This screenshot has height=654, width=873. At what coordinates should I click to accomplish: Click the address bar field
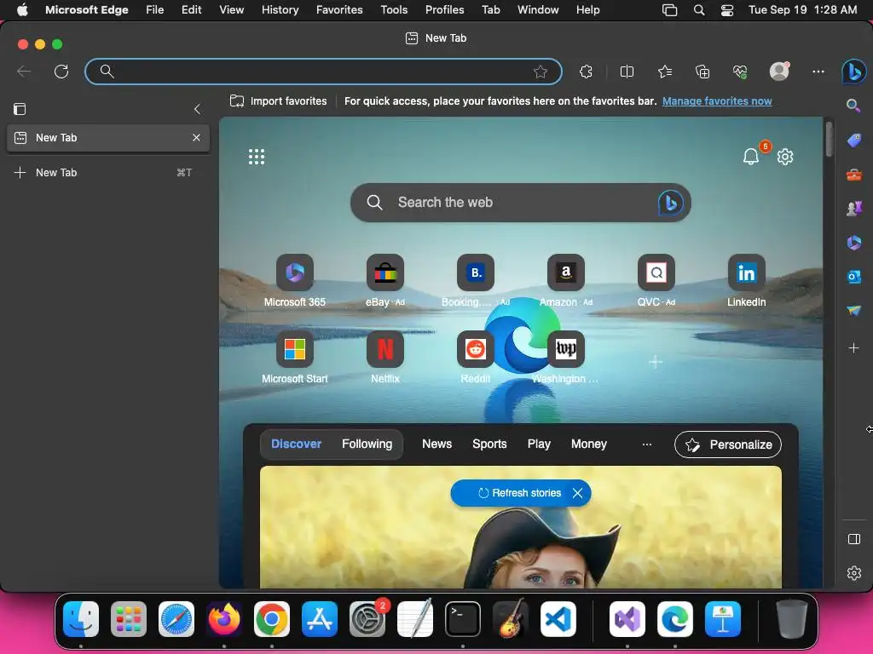coord(323,72)
